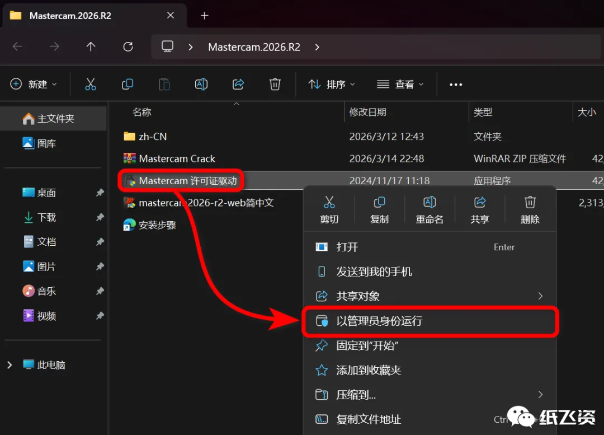The image size is (604, 435).
Task: Expand the chevron after the monitor icon
Action: (x=191, y=47)
